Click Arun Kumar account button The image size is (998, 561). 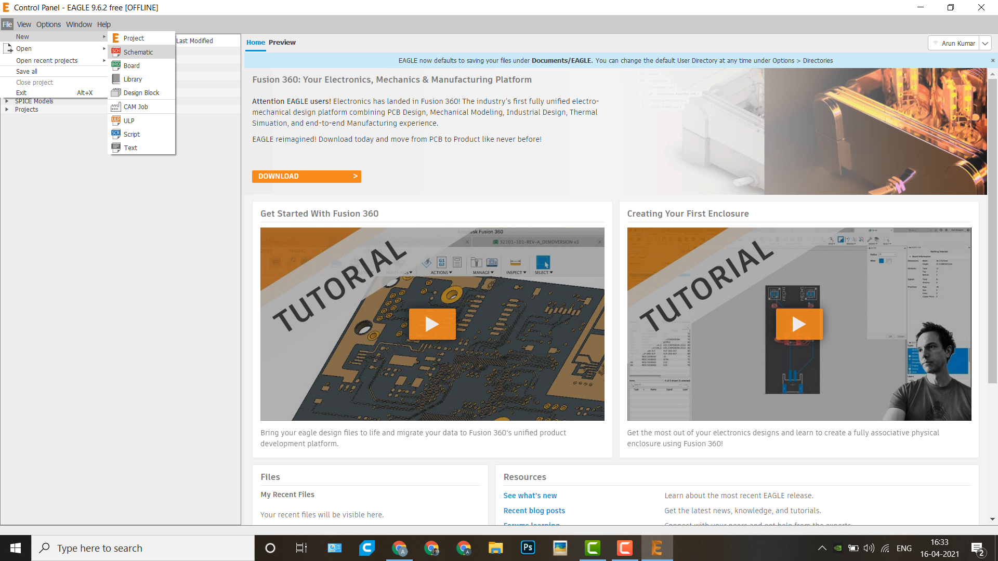pyautogui.click(x=954, y=44)
